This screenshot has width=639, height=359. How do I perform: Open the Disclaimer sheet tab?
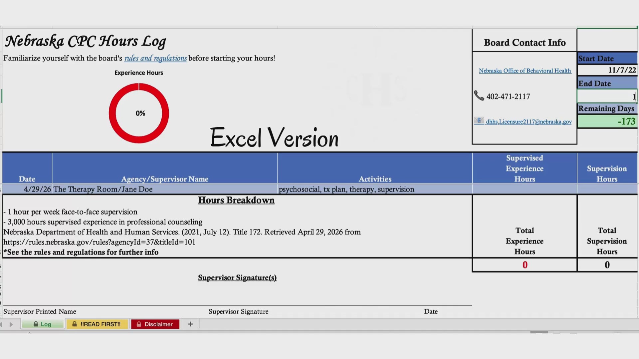(x=155, y=324)
